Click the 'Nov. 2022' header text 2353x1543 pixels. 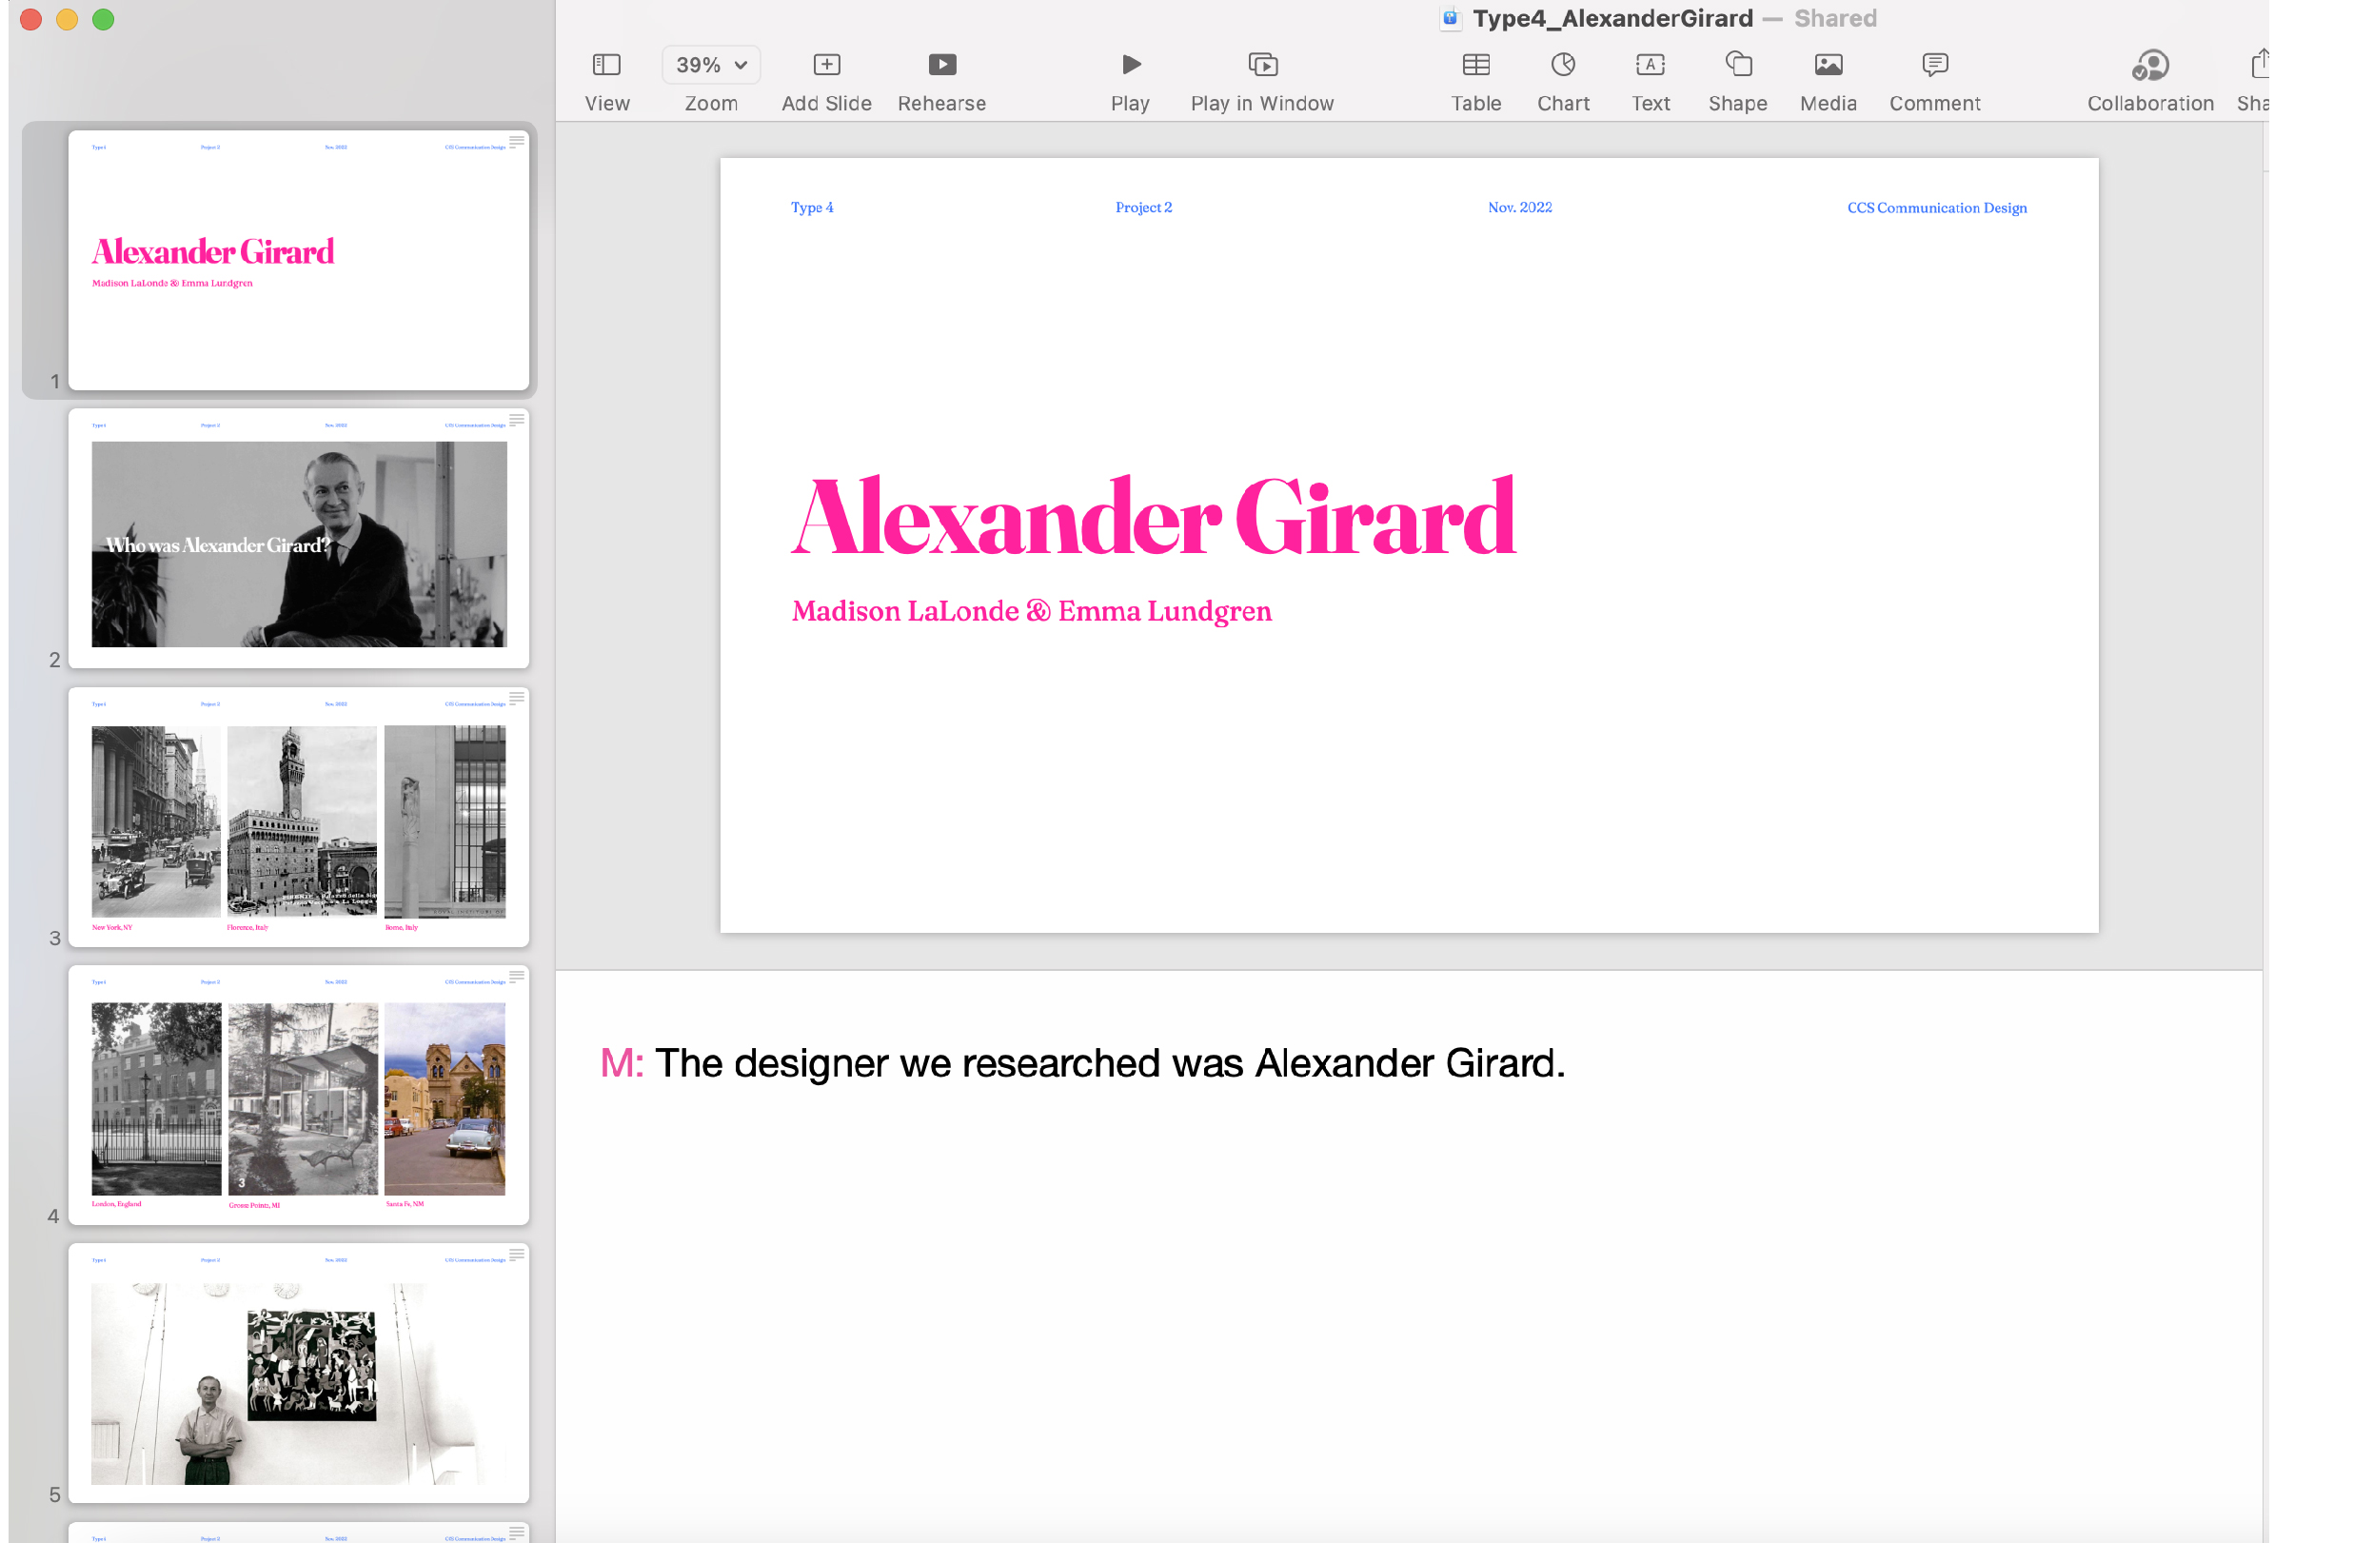(x=1519, y=208)
